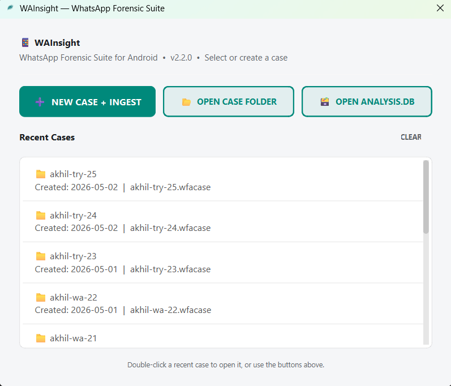
Task: Open Analysis.db button
Action: [x=367, y=101]
